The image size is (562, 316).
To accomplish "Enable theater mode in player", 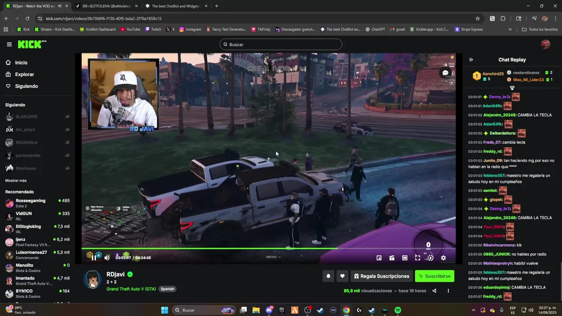I will coord(405,258).
